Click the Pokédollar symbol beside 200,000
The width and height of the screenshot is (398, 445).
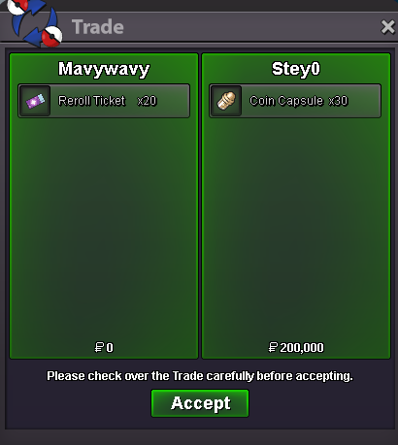coord(274,348)
